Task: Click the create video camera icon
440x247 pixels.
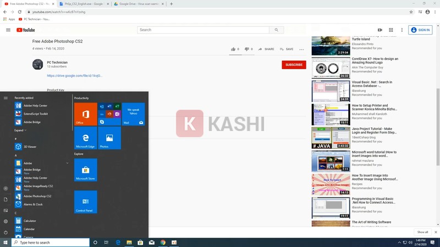Action: click(x=380, y=30)
